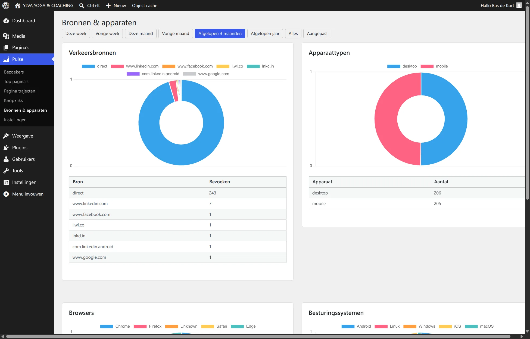Click the Weergave brush icon

[6, 136]
